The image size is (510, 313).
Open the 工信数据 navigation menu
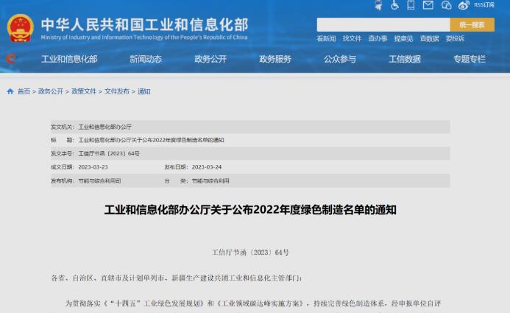tap(405, 60)
